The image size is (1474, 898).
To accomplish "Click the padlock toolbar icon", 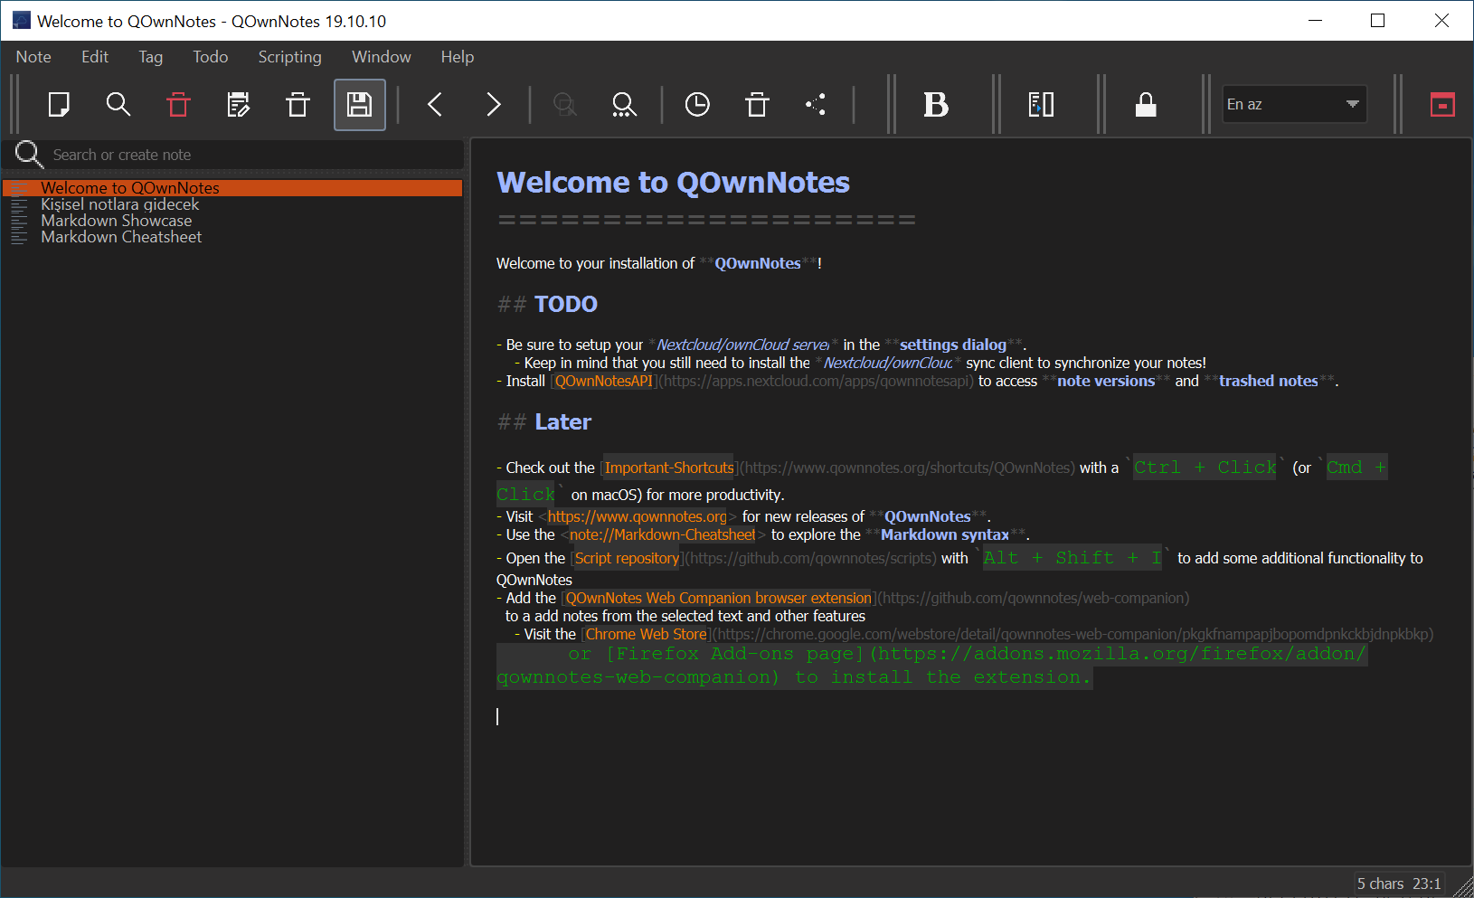I will (1146, 105).
